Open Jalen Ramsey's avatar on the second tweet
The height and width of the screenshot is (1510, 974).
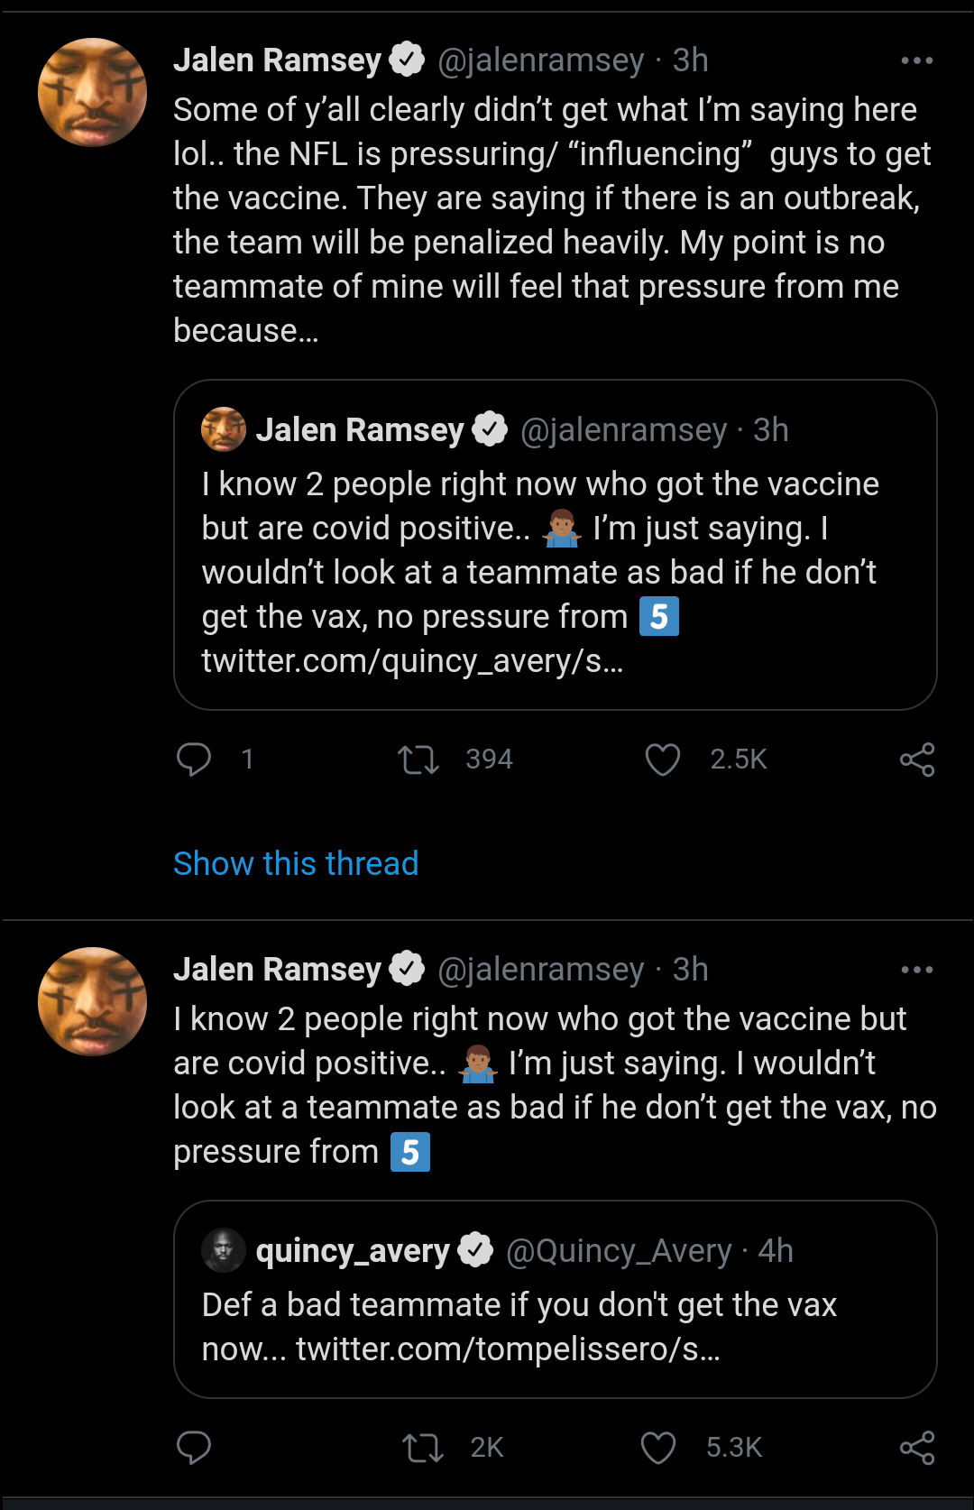(x=92, y=1001)
